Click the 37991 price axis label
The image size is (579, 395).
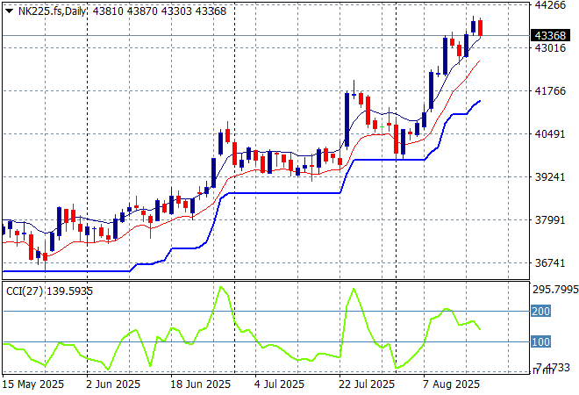point(550,220)
